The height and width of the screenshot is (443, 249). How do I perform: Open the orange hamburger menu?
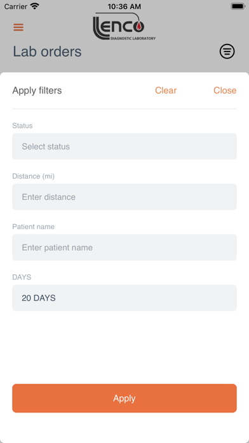coord(18,27)
